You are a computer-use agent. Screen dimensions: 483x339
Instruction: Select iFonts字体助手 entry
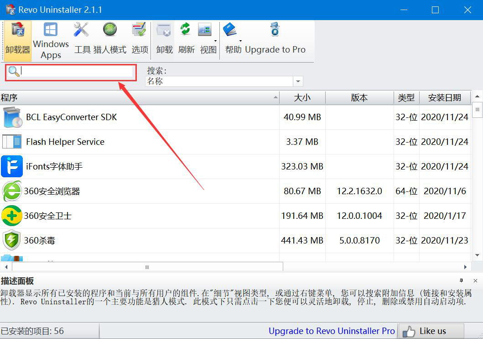tap(54, 167)
